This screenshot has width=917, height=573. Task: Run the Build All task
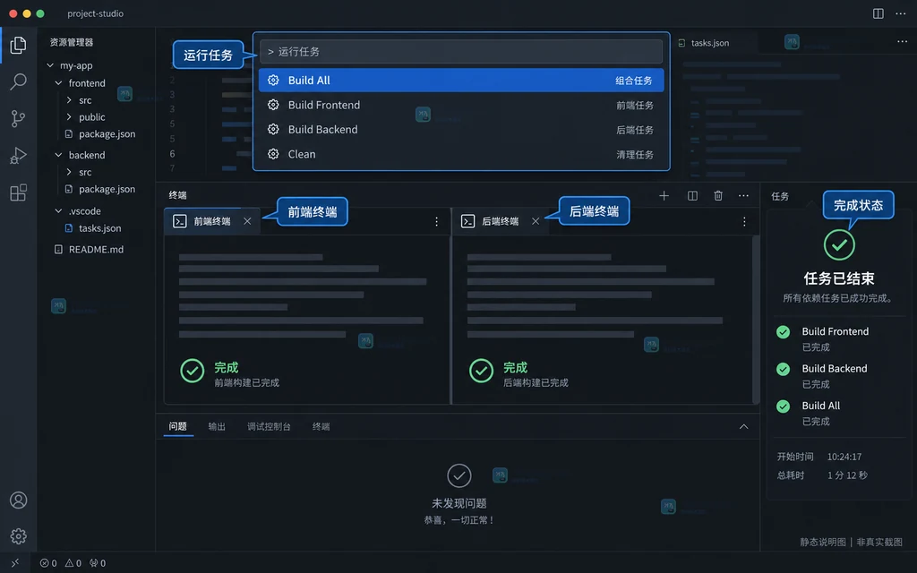(x=461, y=80)
